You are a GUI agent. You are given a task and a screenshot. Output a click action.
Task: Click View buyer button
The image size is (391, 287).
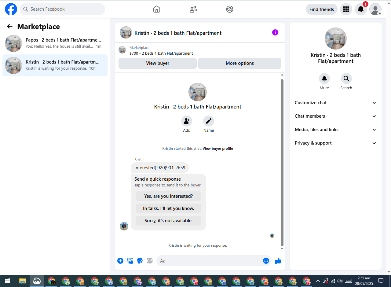(158, 63)
